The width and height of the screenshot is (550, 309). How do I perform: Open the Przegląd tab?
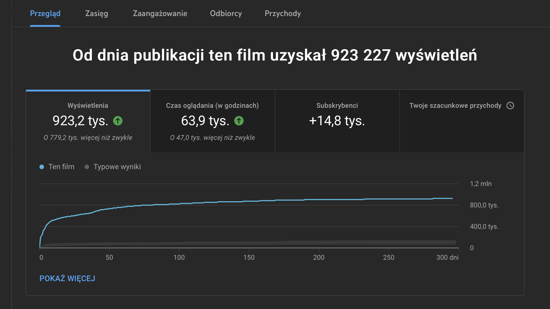click(45, 14)
